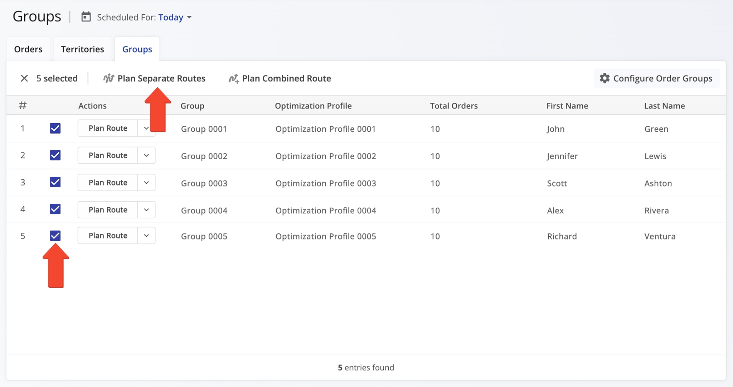Click the Plan Separate Routes icon
Image resolution: width=733 pixels, height=387 pixels.
[x=109, y=78]
